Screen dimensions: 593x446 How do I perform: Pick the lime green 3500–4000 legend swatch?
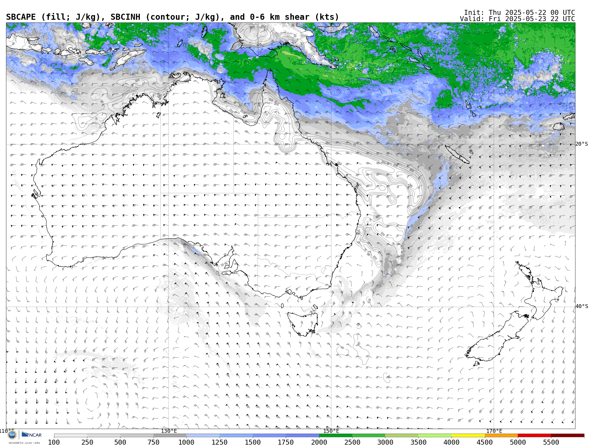[435, 436]
